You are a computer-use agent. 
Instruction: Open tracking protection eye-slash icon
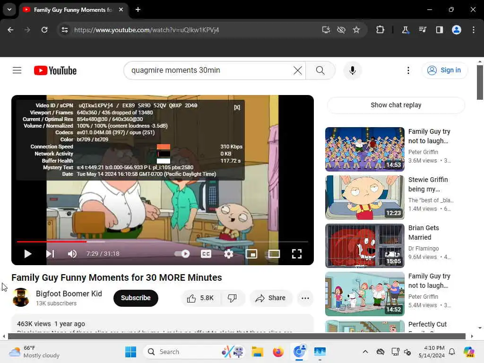click(341, 30)
